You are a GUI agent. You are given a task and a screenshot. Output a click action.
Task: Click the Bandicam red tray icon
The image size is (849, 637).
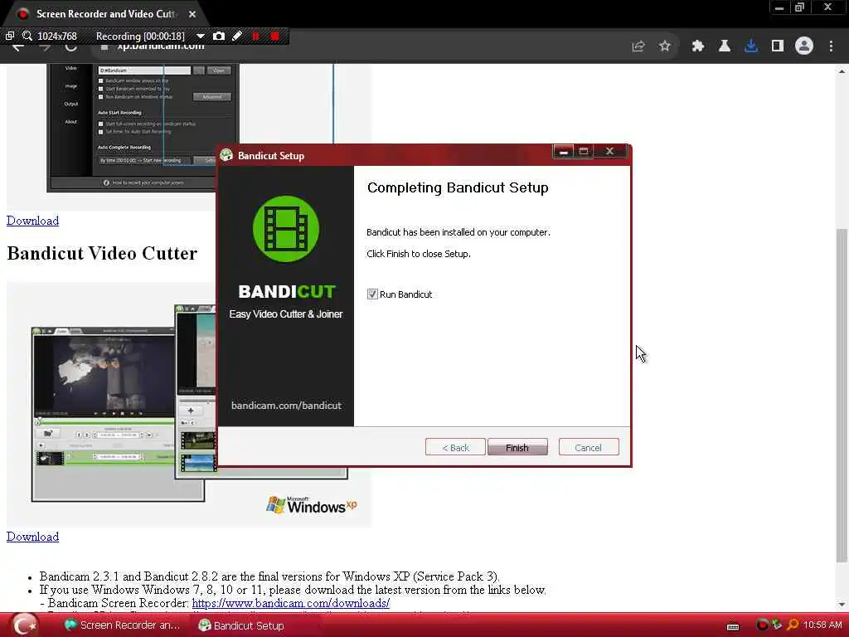tap(763, 625)
